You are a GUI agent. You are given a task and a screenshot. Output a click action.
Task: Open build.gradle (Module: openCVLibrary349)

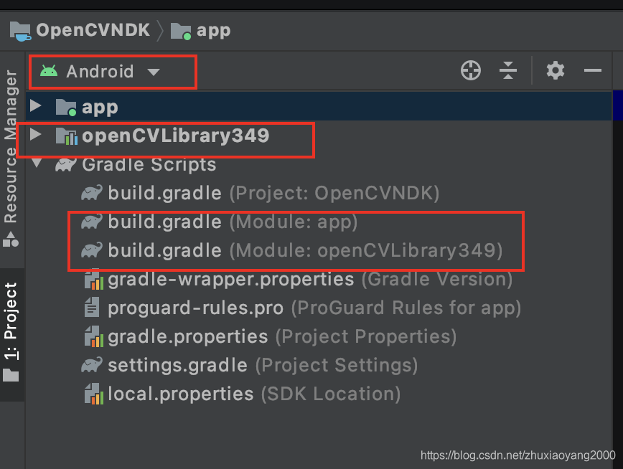point(305,250)
